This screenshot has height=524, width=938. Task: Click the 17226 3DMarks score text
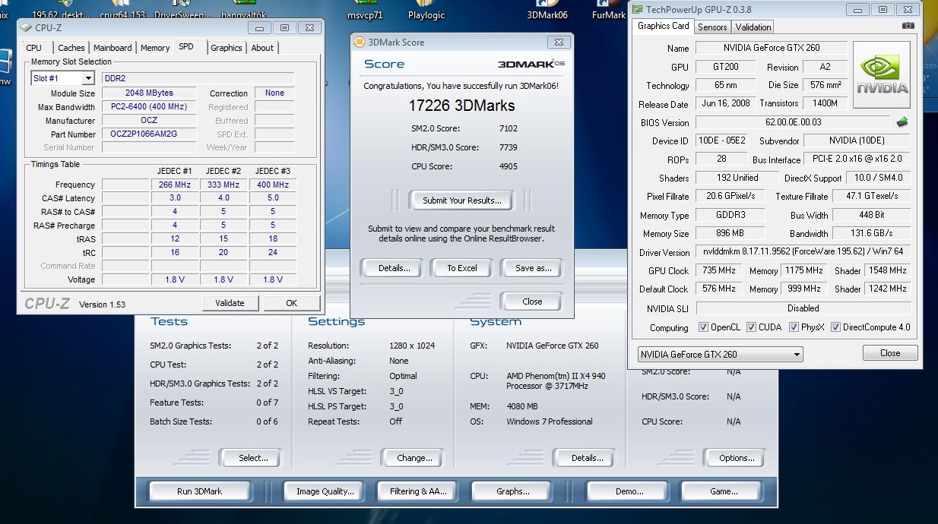click(462, 106)
